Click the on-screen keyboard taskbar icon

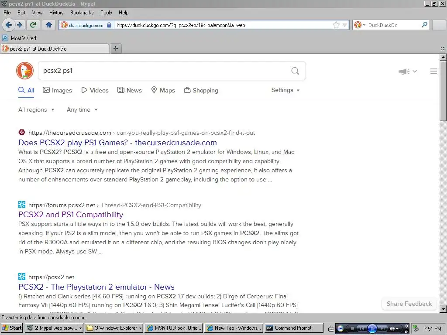pos(331,329)
